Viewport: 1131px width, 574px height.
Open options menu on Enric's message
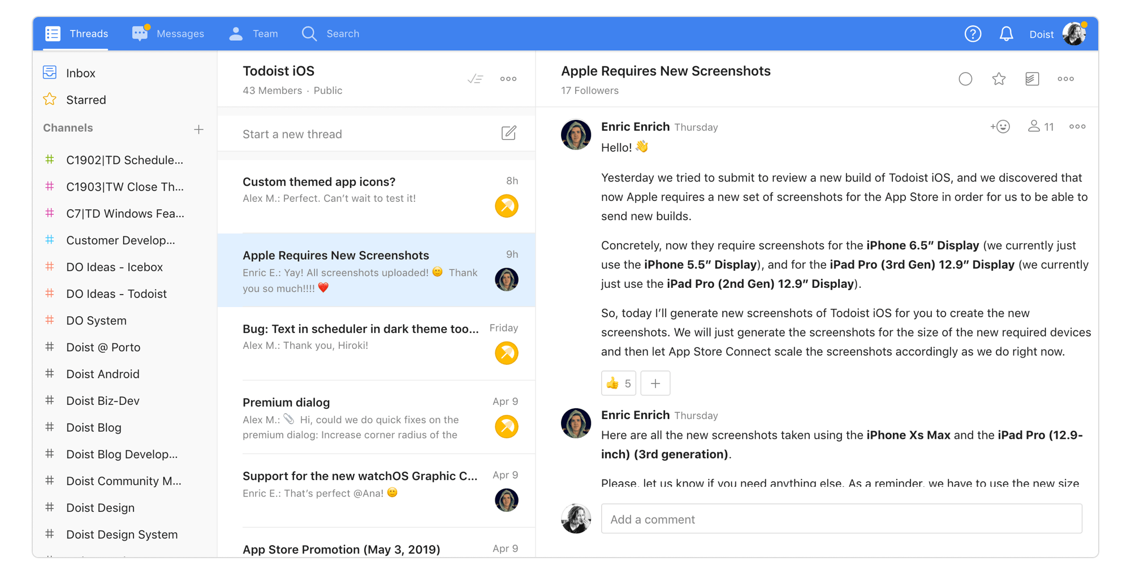(x=1077, y=126)
